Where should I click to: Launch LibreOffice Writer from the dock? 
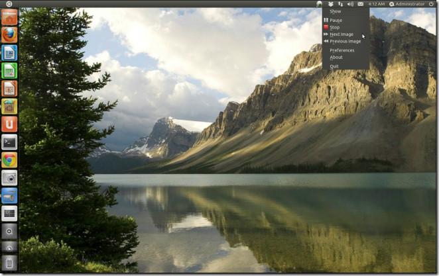(9, 53)
